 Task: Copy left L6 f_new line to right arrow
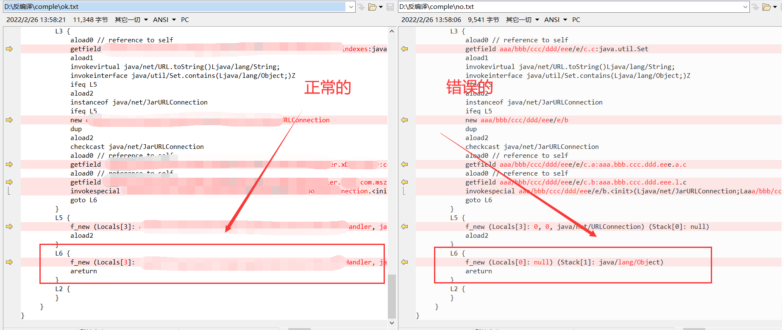(x=9, y=262)
